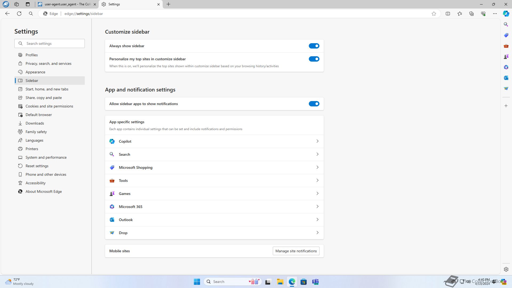
Task: Expand Search app settings row
Action: (214, 154)
